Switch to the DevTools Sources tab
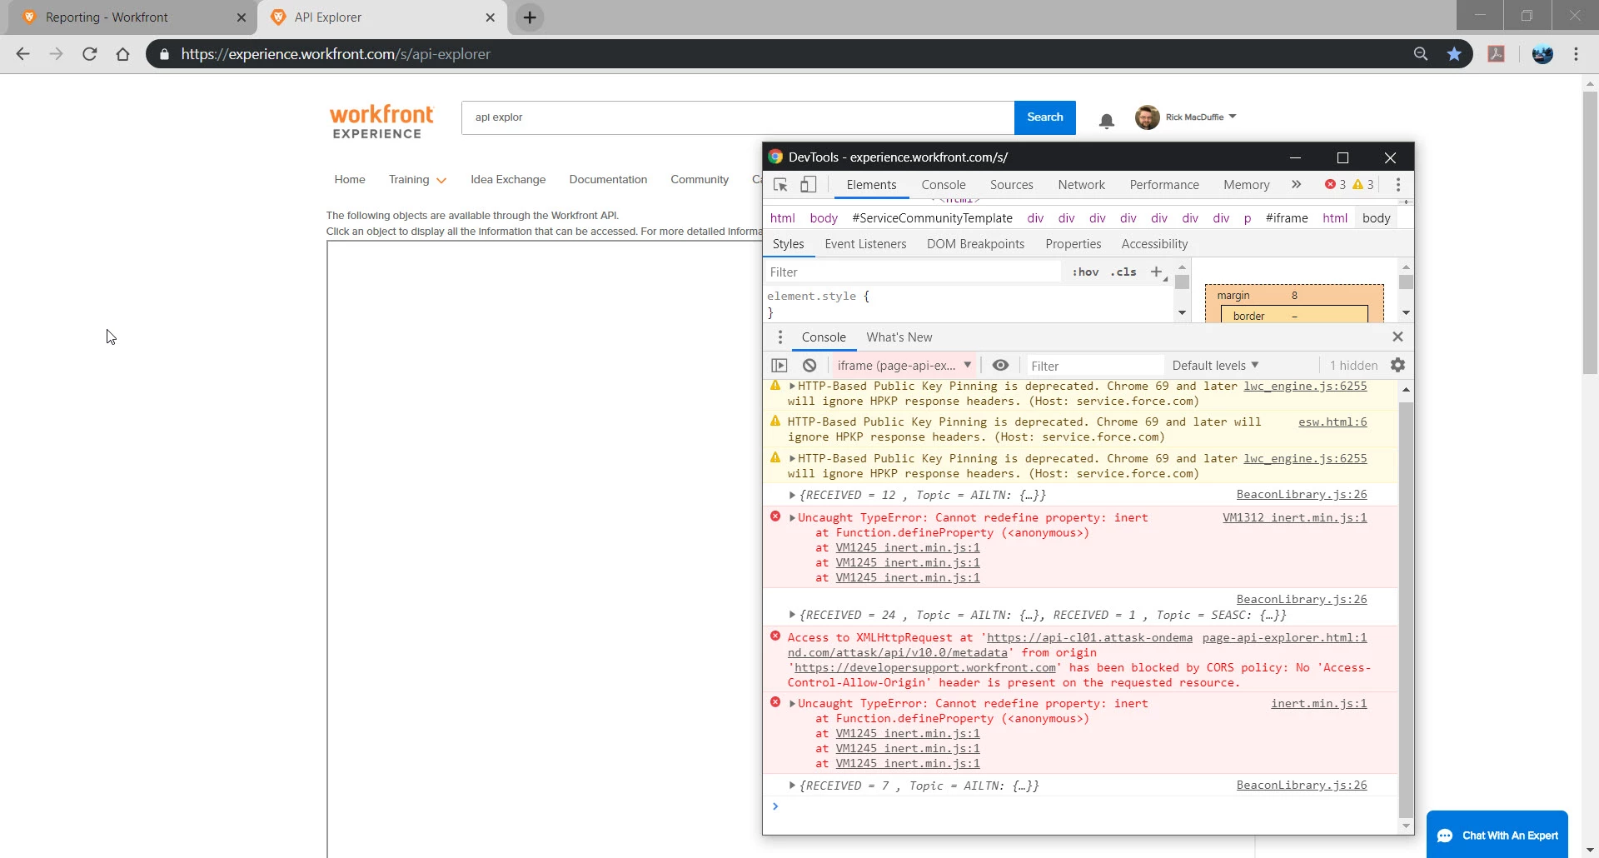This screenshot has height=858, width=1599. pos(1011,185)
